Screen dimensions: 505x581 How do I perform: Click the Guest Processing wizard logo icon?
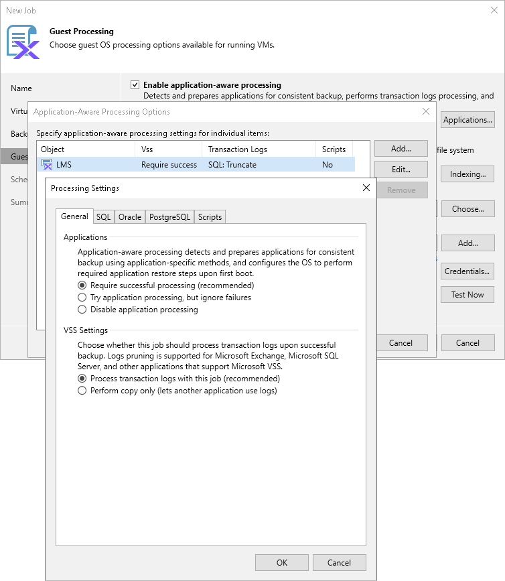[23, 42]
